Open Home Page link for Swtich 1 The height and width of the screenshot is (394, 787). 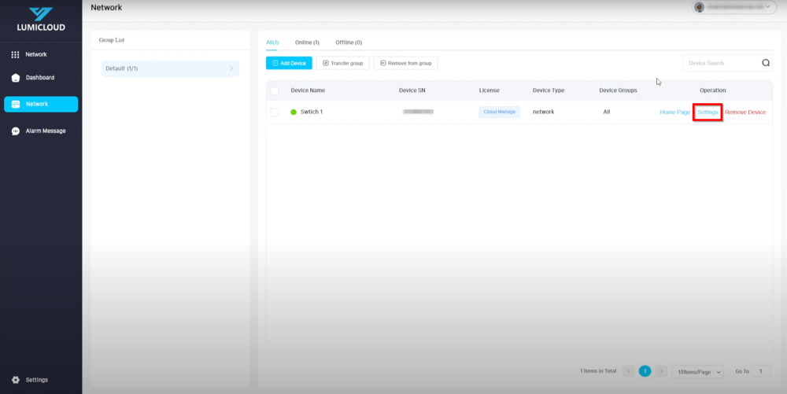(x=674, y=112)
